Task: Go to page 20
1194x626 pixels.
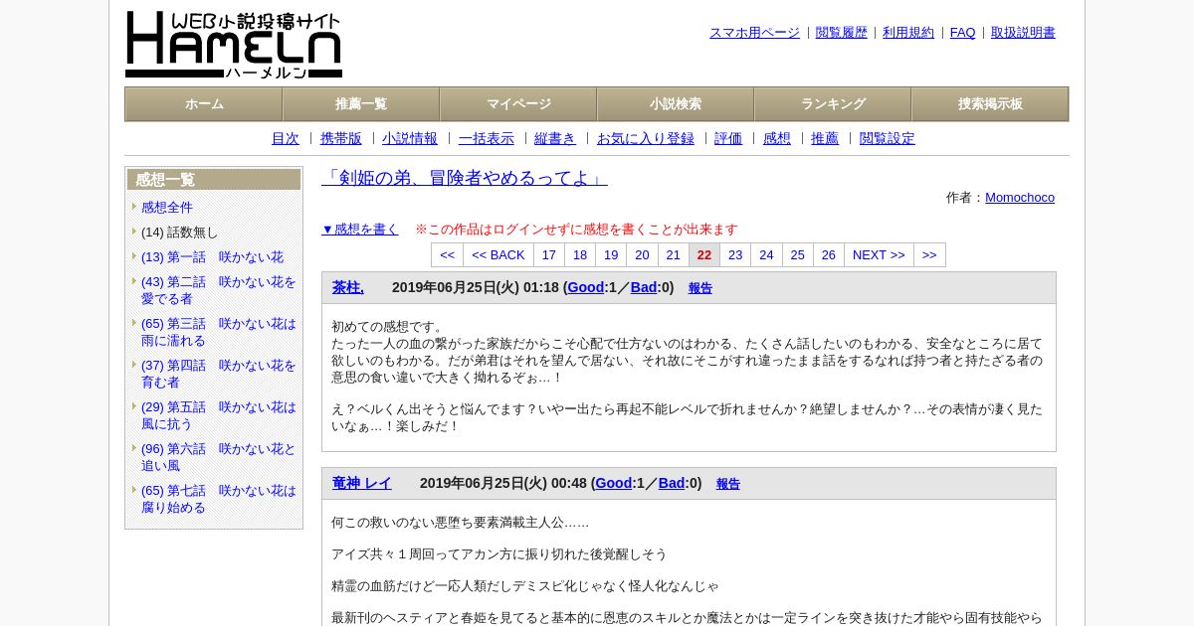Action: pos(642,255)
